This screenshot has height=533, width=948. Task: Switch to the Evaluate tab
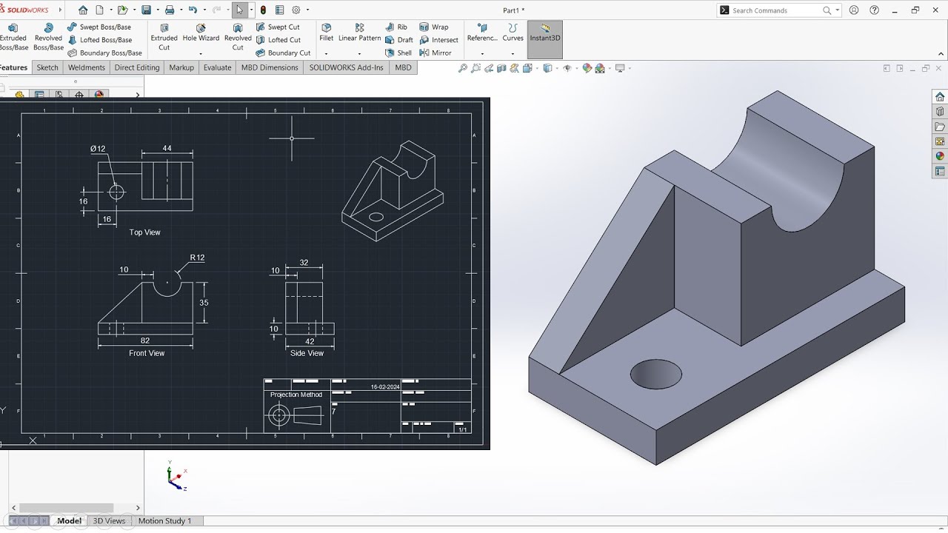(218, 67)
